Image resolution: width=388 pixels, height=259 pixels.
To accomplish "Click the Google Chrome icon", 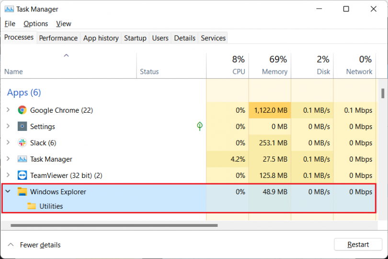I will pyautogui.click(x=22, y=110).
